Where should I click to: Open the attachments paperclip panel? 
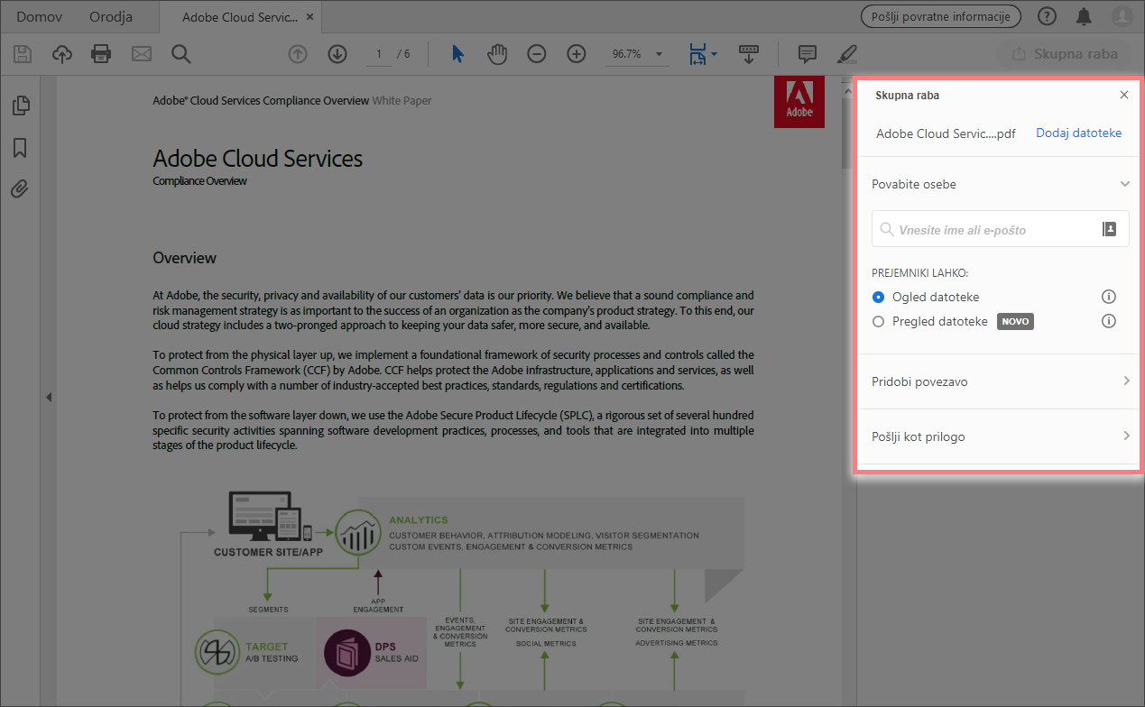(21, 188)
